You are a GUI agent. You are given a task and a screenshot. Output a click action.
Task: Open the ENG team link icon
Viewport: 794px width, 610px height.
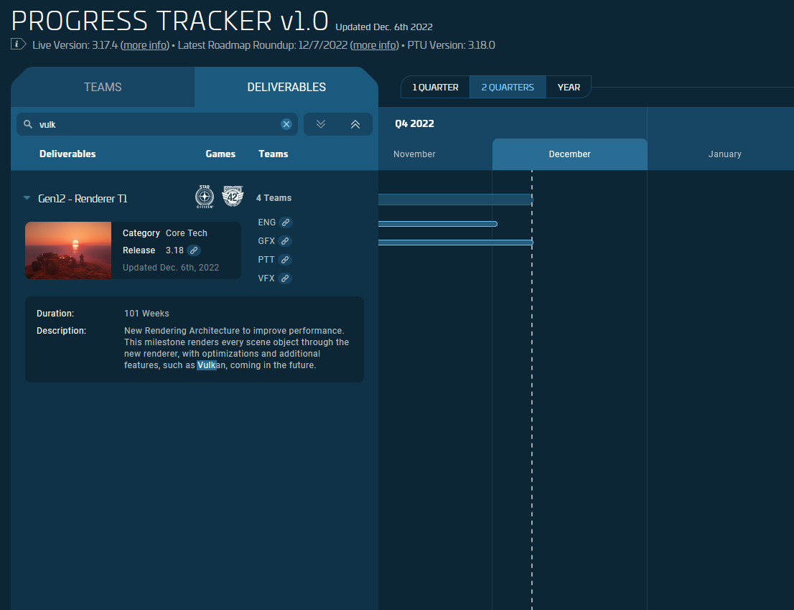point(285,222)
